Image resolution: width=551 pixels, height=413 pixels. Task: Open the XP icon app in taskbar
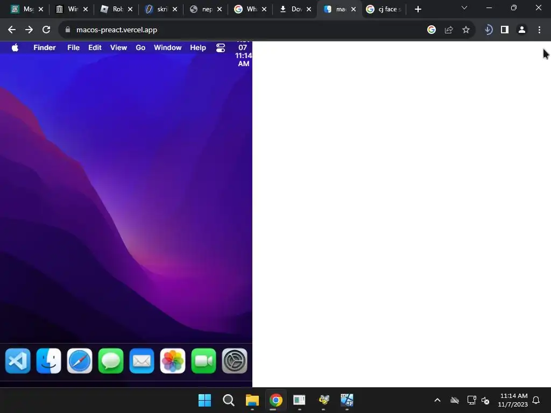pyautogui.click(x=347, y=400)
